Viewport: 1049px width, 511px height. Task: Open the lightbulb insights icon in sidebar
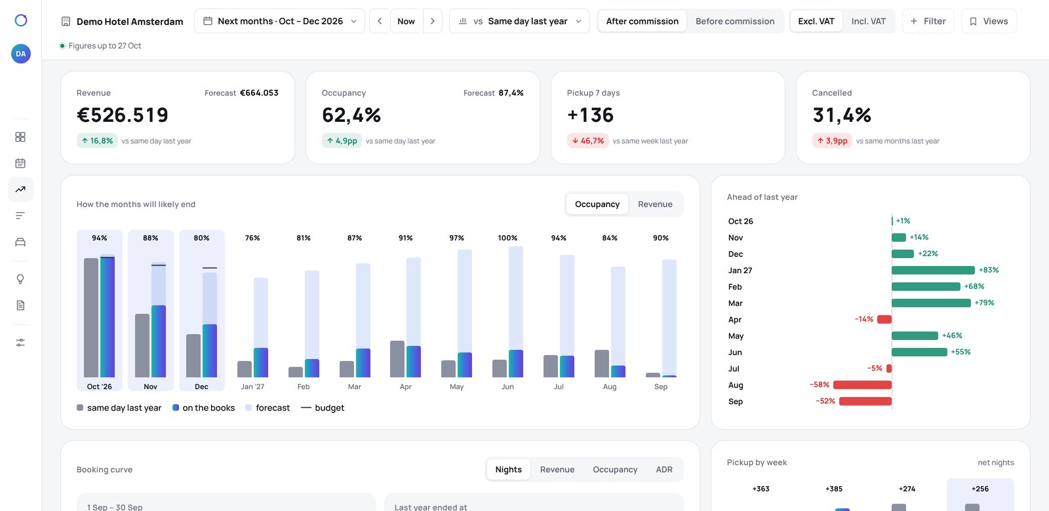tap(20, 279)
